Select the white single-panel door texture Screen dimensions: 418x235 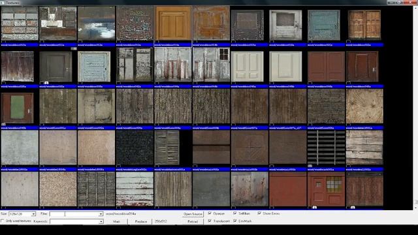(285, 67)
